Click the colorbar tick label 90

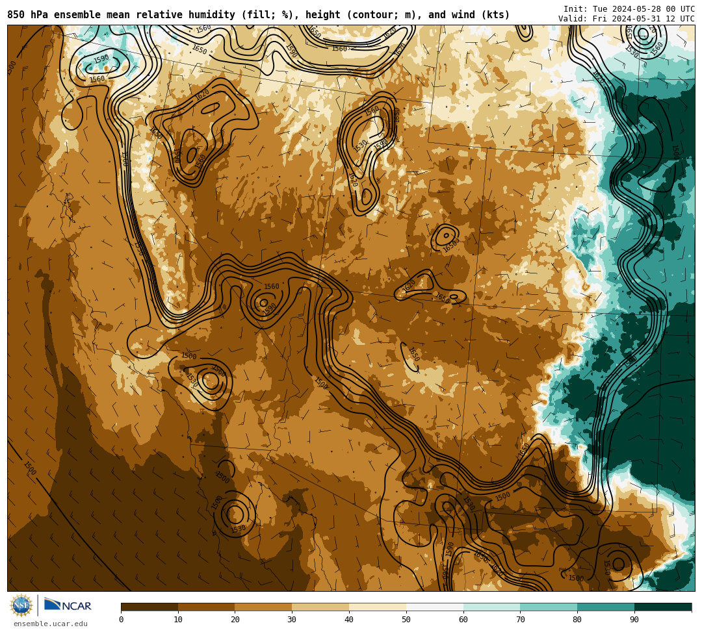coord(634,620)
